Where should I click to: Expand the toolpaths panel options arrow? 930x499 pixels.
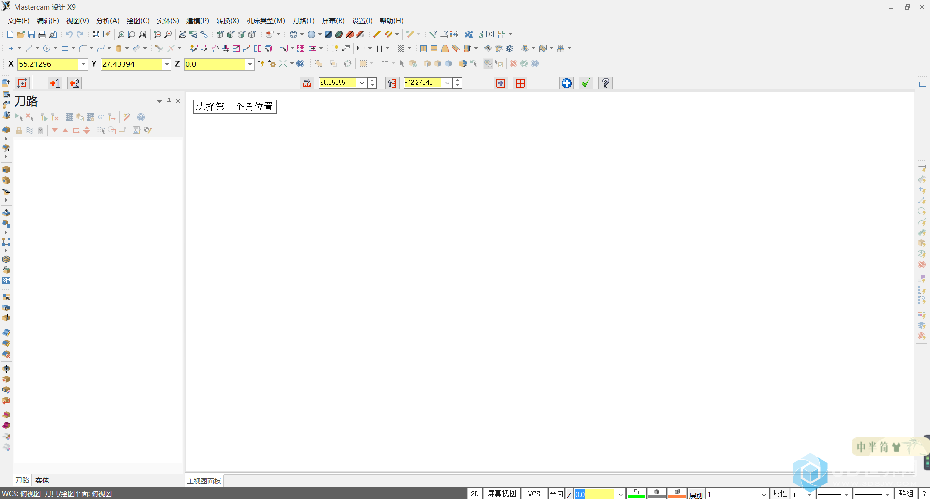point(159,101)
